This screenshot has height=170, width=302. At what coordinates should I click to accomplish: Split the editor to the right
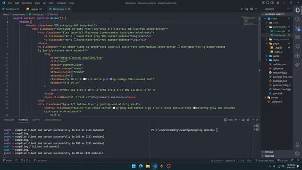tap(252, 9)
